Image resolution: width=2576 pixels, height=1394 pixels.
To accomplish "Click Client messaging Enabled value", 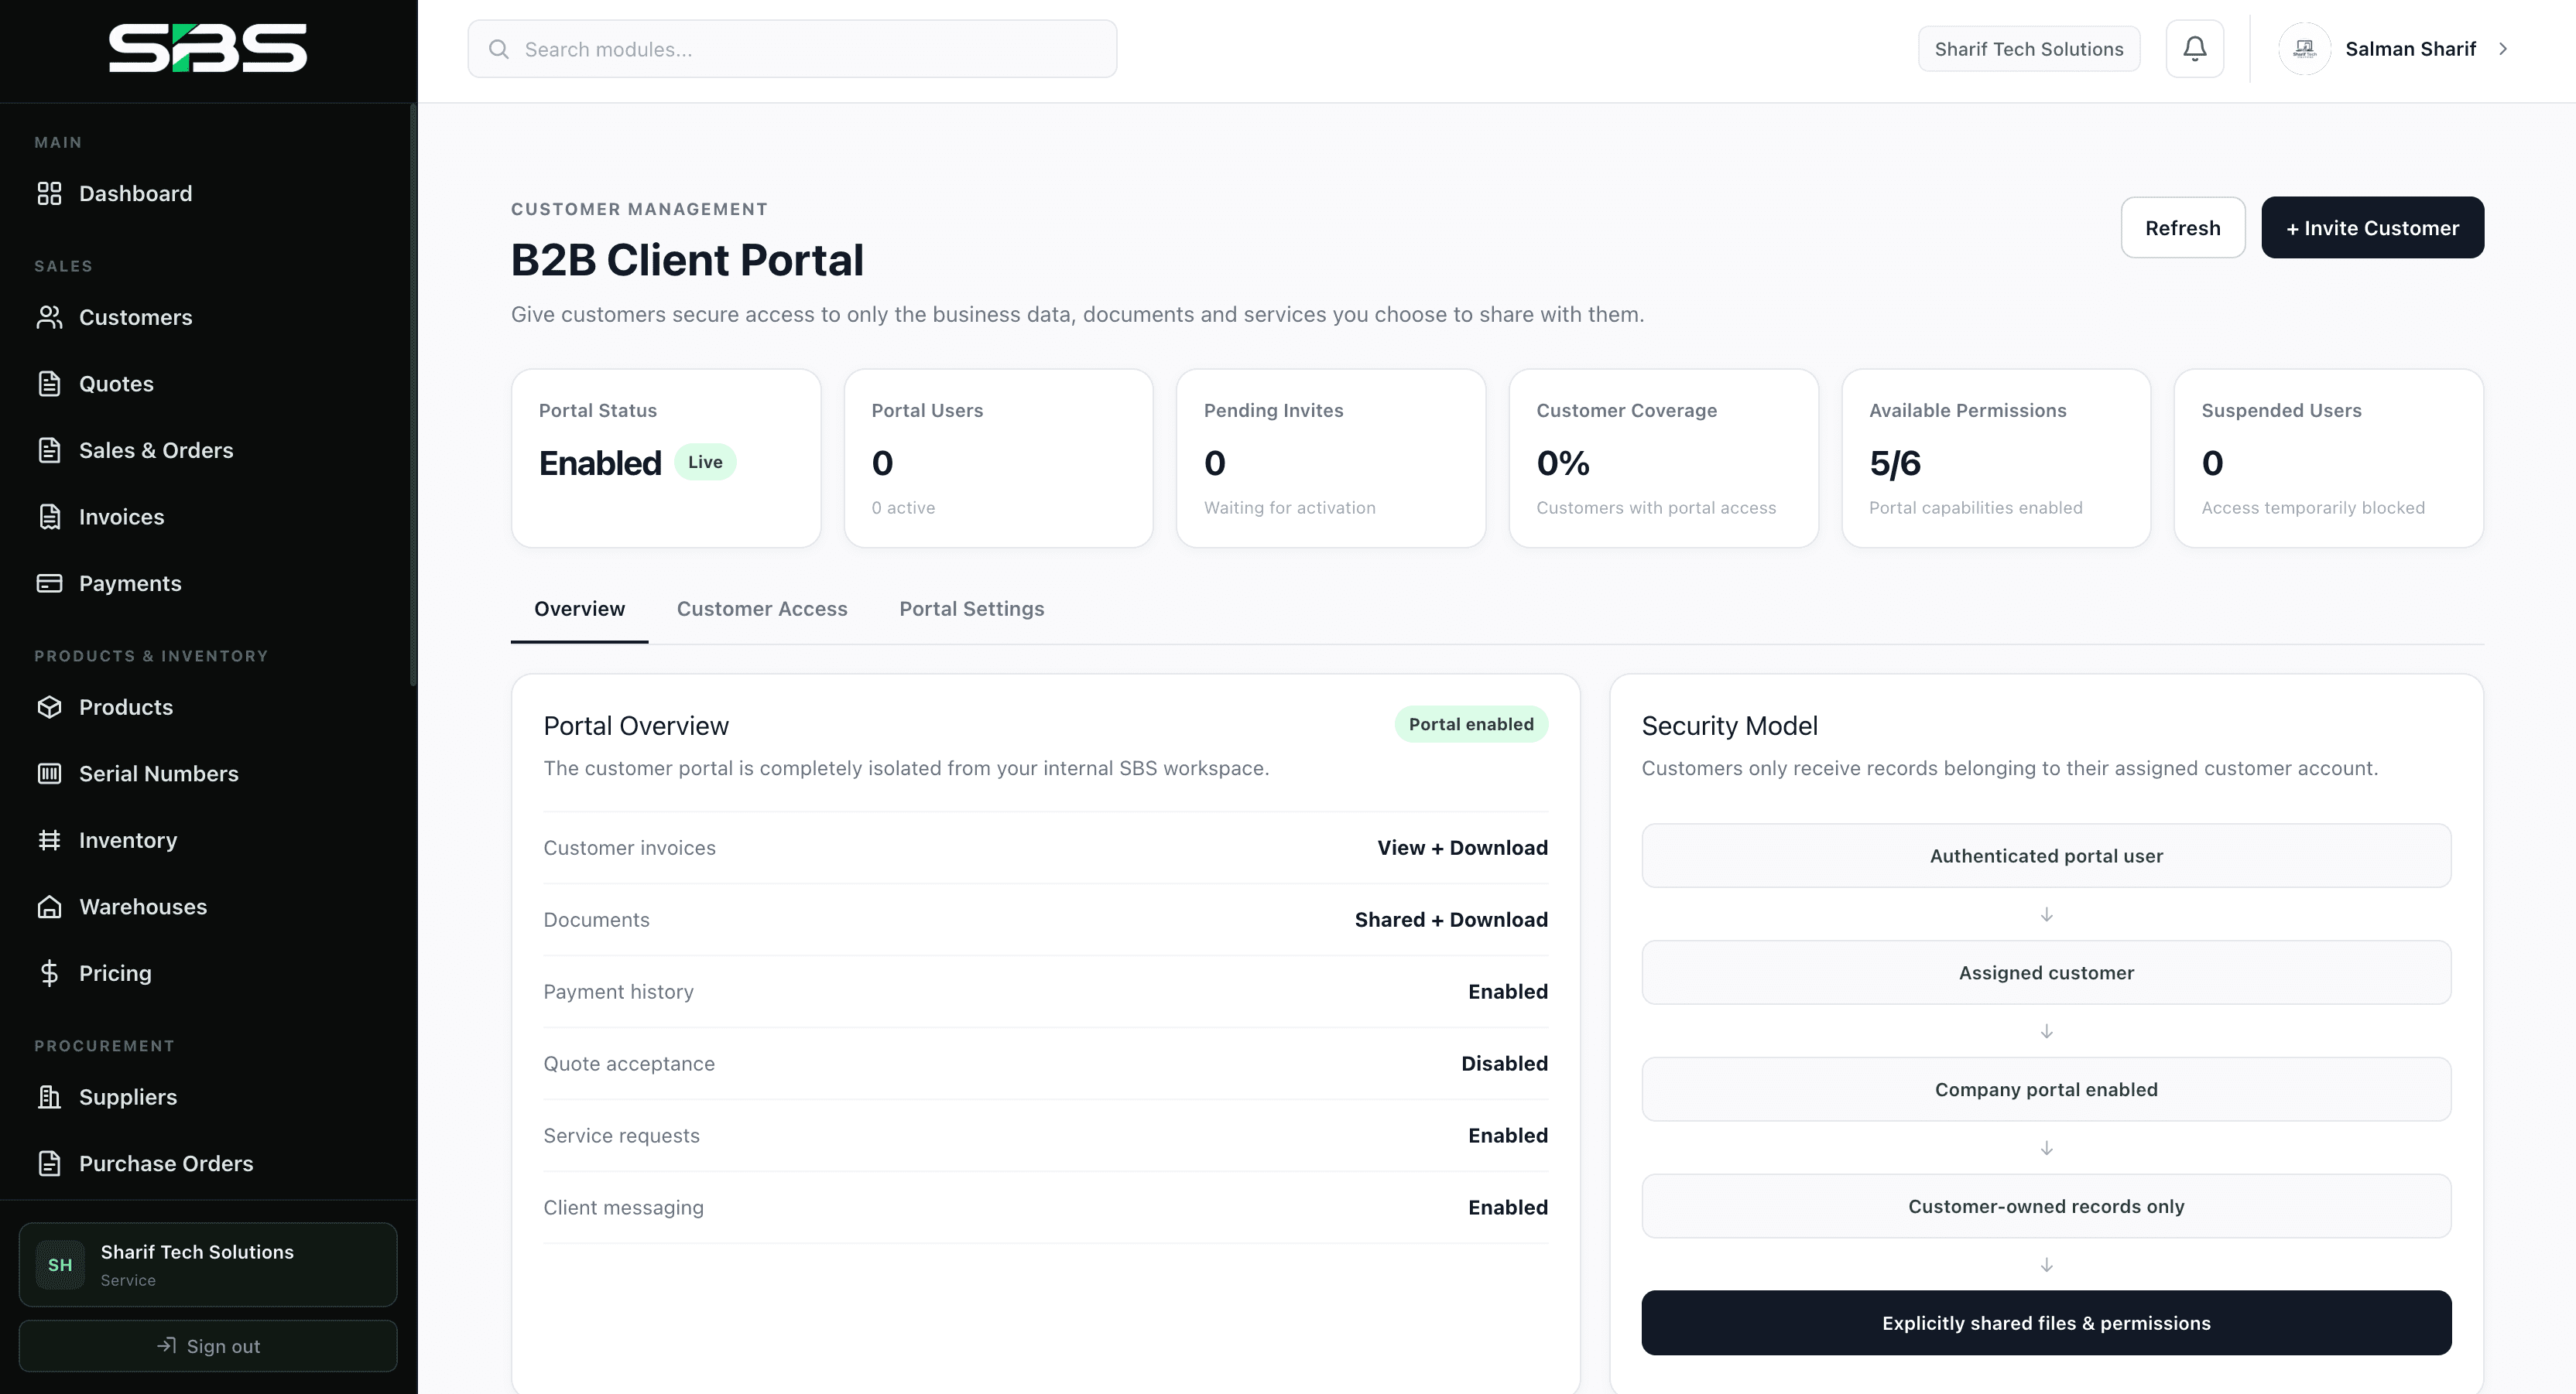I will [x=1508, y=1208].
